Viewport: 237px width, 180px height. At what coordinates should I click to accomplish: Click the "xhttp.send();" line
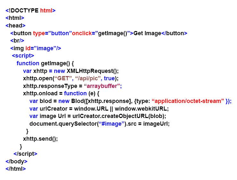[x=40, y=139]
